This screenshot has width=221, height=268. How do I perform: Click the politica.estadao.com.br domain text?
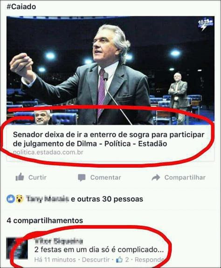pos(48,152)
